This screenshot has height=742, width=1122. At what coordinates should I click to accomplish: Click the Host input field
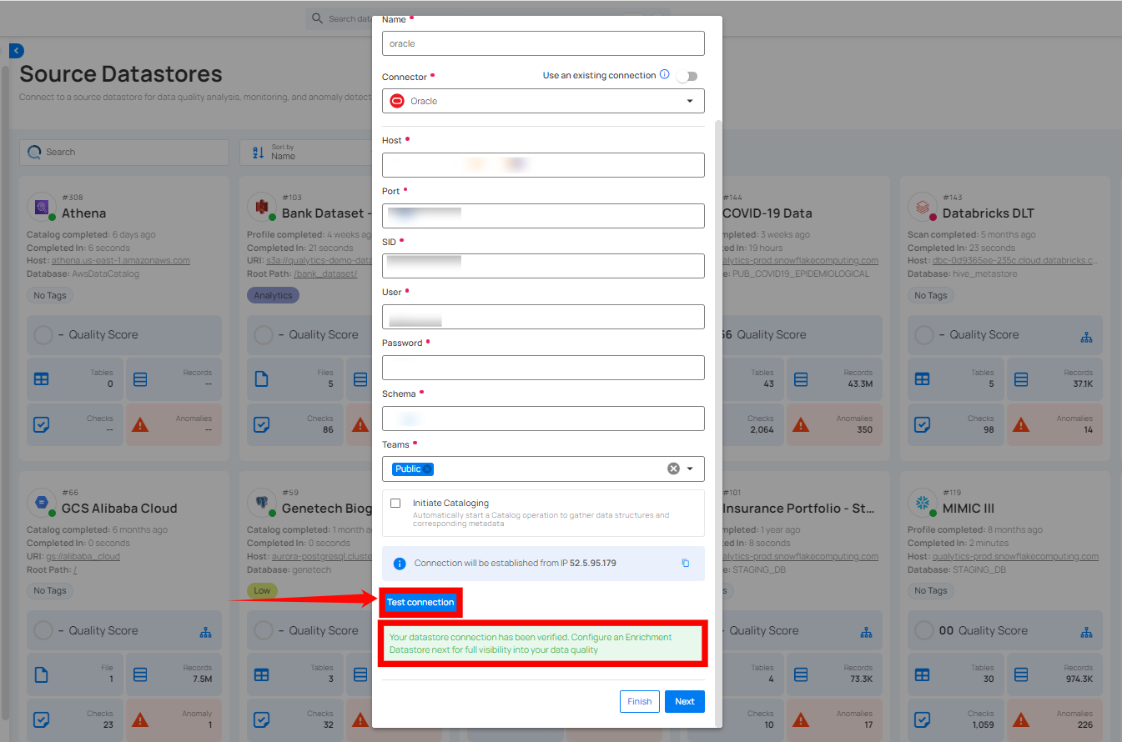coord(543,165)
